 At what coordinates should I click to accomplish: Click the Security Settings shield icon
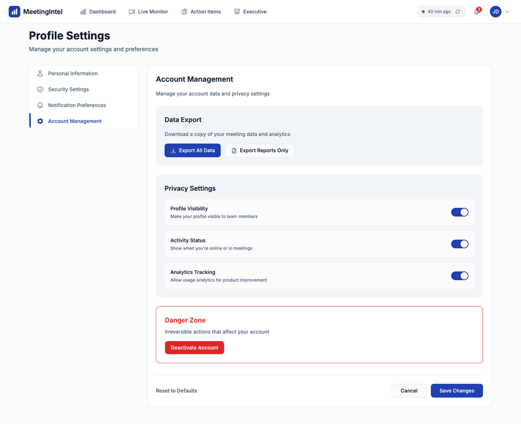(x=40, y=90)
